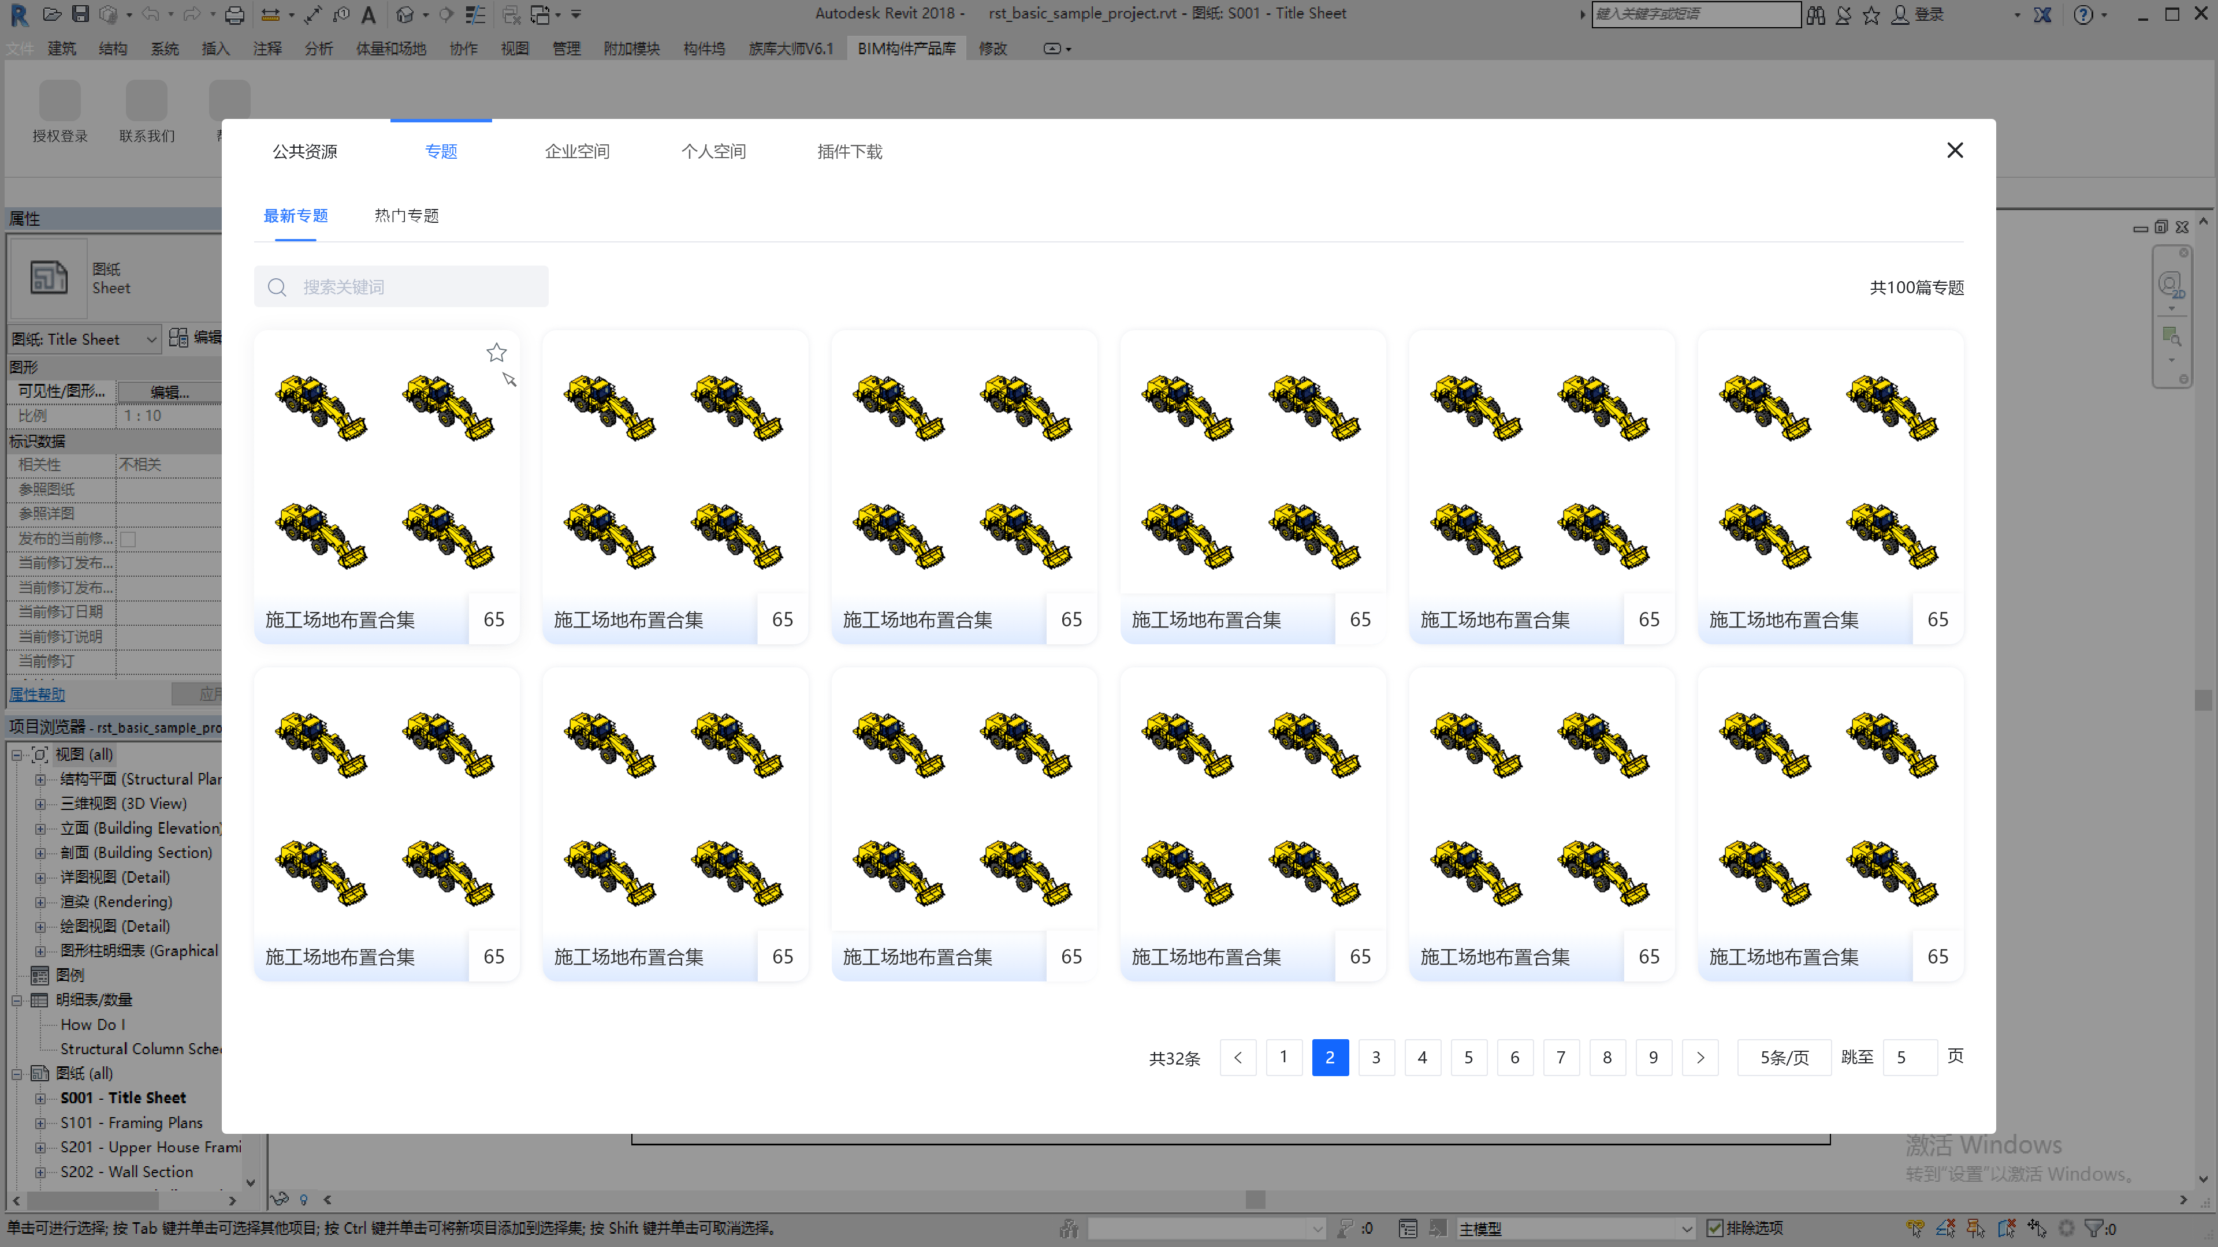Image resolution: width=2218 pixels, height=1247 pixels.
Task: Click the close dialog button
Action: [x=1955, y=149]
